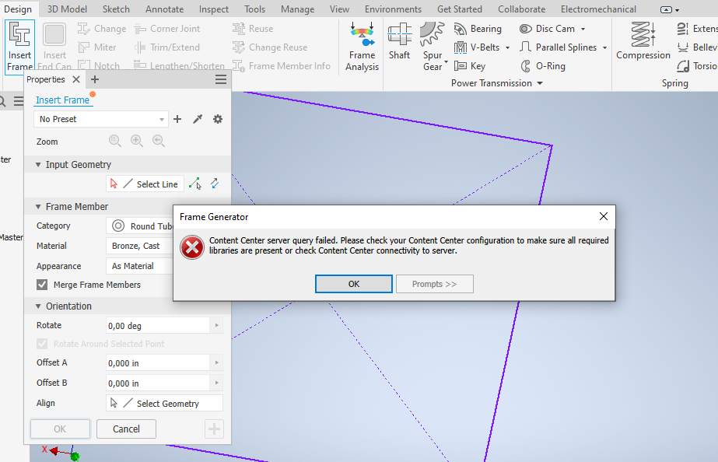Click the Offset A input field
This screenshot has width=718, height=462.
coord(158,362)
